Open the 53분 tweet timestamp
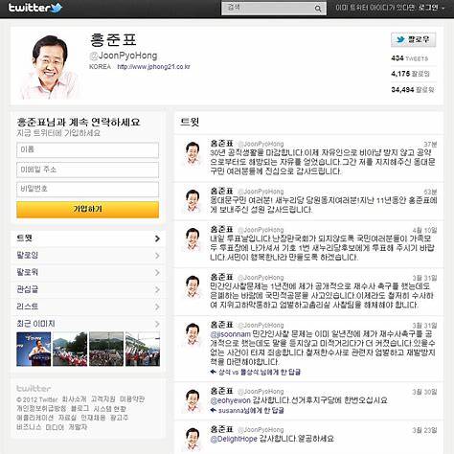454x454 pixels. click(x=430, y=192)
